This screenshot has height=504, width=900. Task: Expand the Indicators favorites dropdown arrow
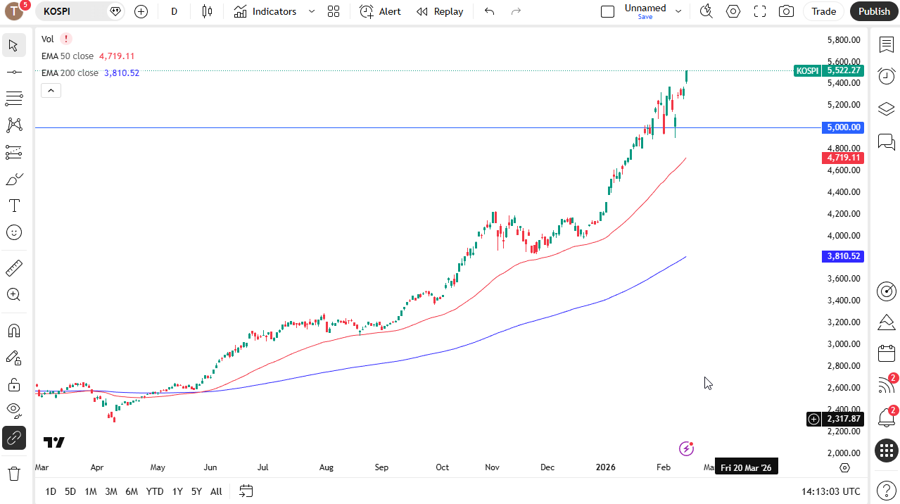(312, 11)
